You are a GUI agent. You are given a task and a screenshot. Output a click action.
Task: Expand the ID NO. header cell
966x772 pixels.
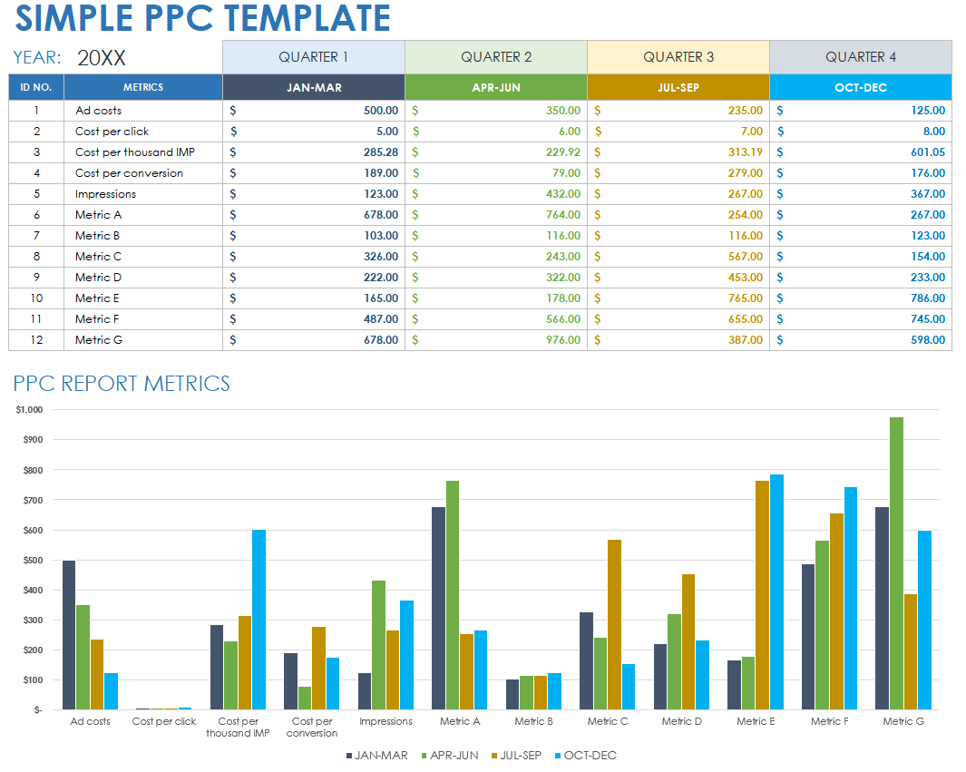(37, 87)
